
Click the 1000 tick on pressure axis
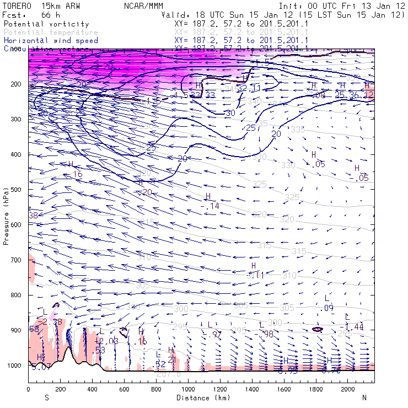[x=14, y=366]
